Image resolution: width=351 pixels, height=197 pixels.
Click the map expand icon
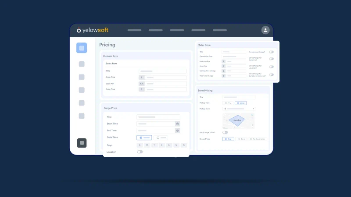[x=252, y=115]
